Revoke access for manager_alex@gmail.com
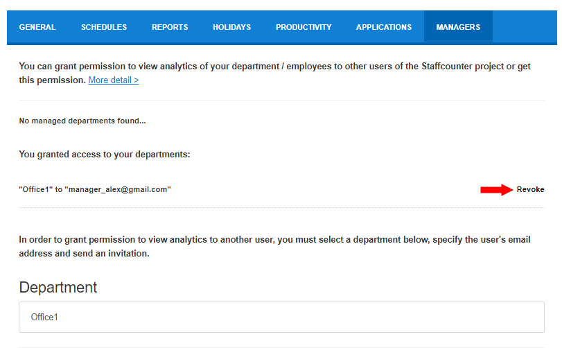This screenshot has height=348, width=562. click(530, 189)
